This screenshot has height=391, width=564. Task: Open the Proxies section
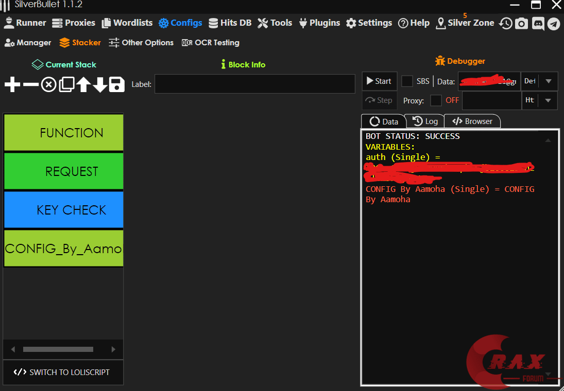coord(73,23)
